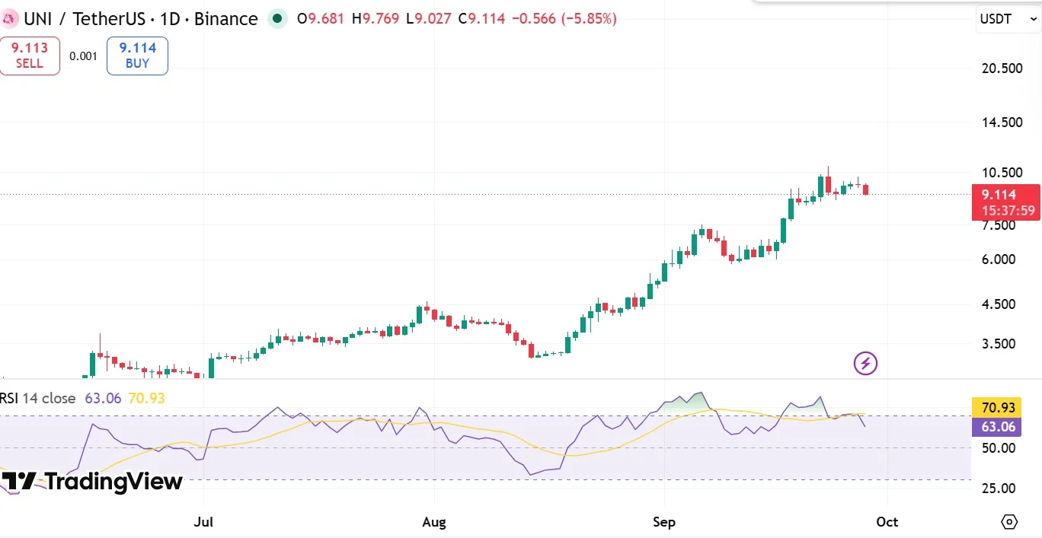Click the 14.500 price axis label
Screen dimensions: 1042x538
pos(1002,122)
